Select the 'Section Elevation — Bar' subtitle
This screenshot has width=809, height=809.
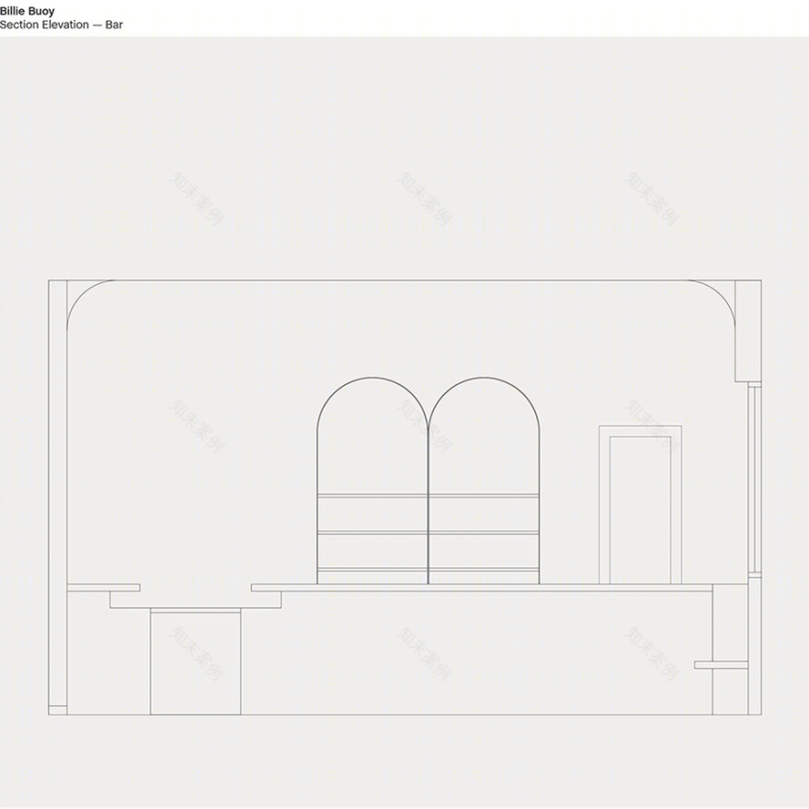click(x=62, y=25)
